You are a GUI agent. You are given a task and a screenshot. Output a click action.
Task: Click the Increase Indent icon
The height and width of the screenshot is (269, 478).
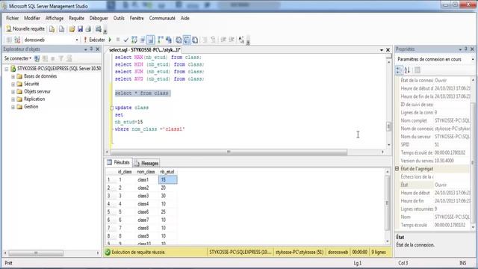click(x=232, y=40)
